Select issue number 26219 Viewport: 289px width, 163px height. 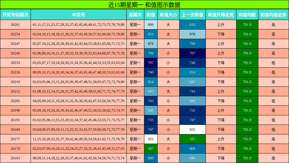coord(15,82)
